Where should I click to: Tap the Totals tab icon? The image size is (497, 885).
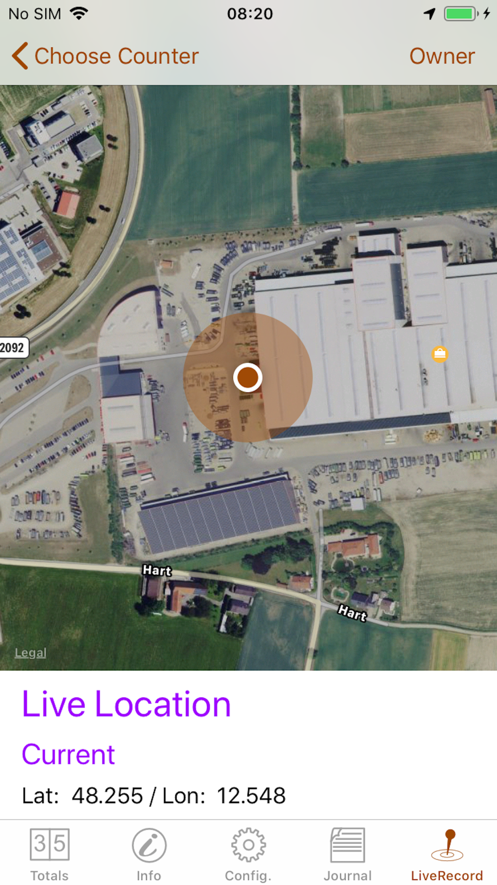[x=50, y=844]
